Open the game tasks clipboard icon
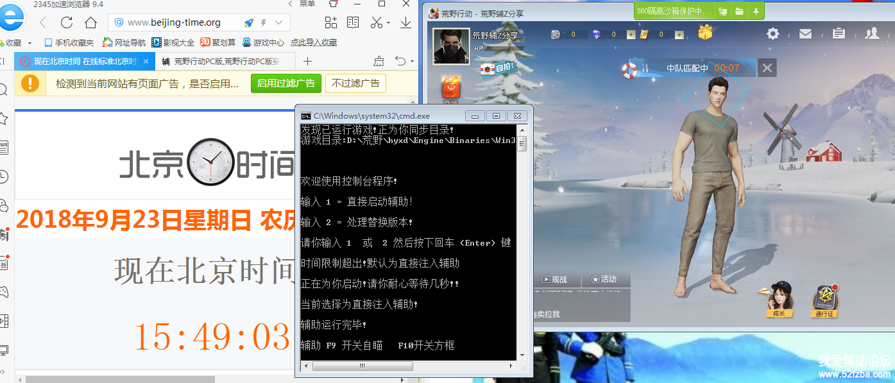 [838, 33]
